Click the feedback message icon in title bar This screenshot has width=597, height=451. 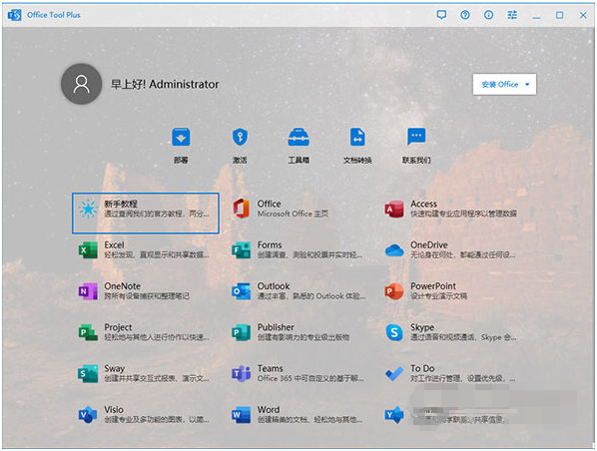tap(441, 15)
